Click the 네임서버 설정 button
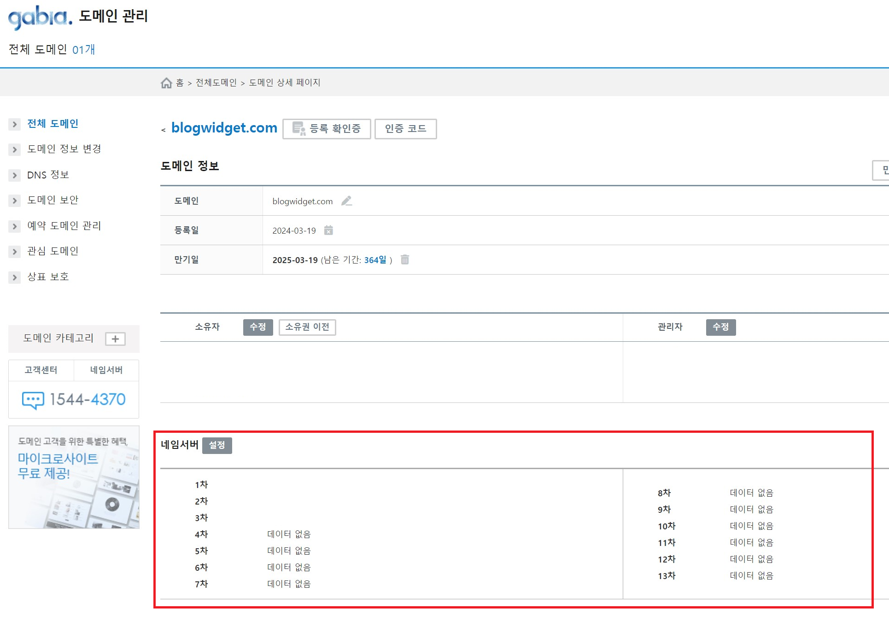The image size is (889, 620). pos(217,445)
